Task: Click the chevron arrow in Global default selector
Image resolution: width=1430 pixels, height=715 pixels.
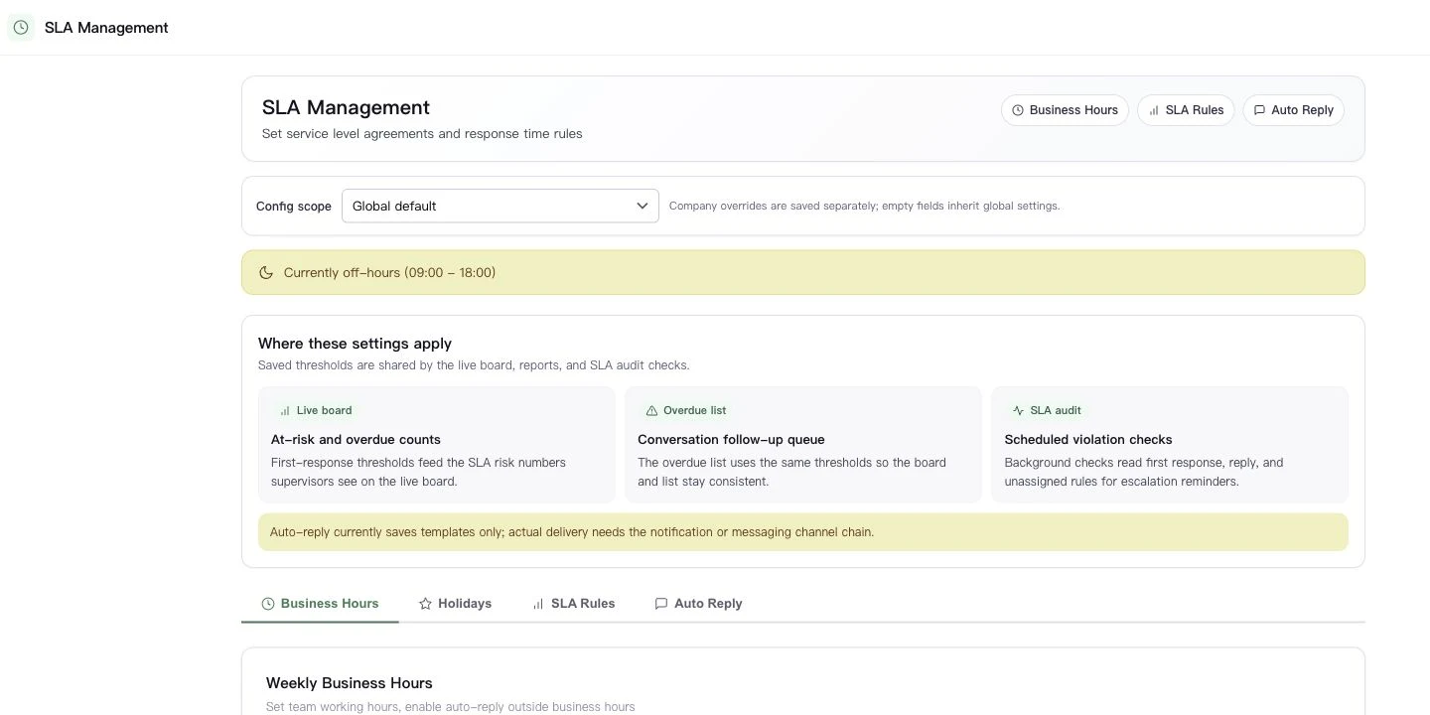Action: [x=643, y=206]
